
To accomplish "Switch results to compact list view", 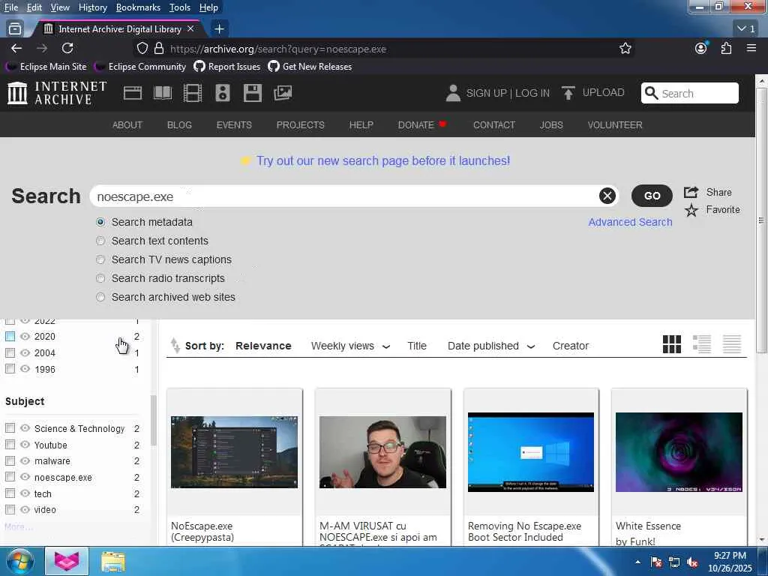I will [x=732, y=344].
